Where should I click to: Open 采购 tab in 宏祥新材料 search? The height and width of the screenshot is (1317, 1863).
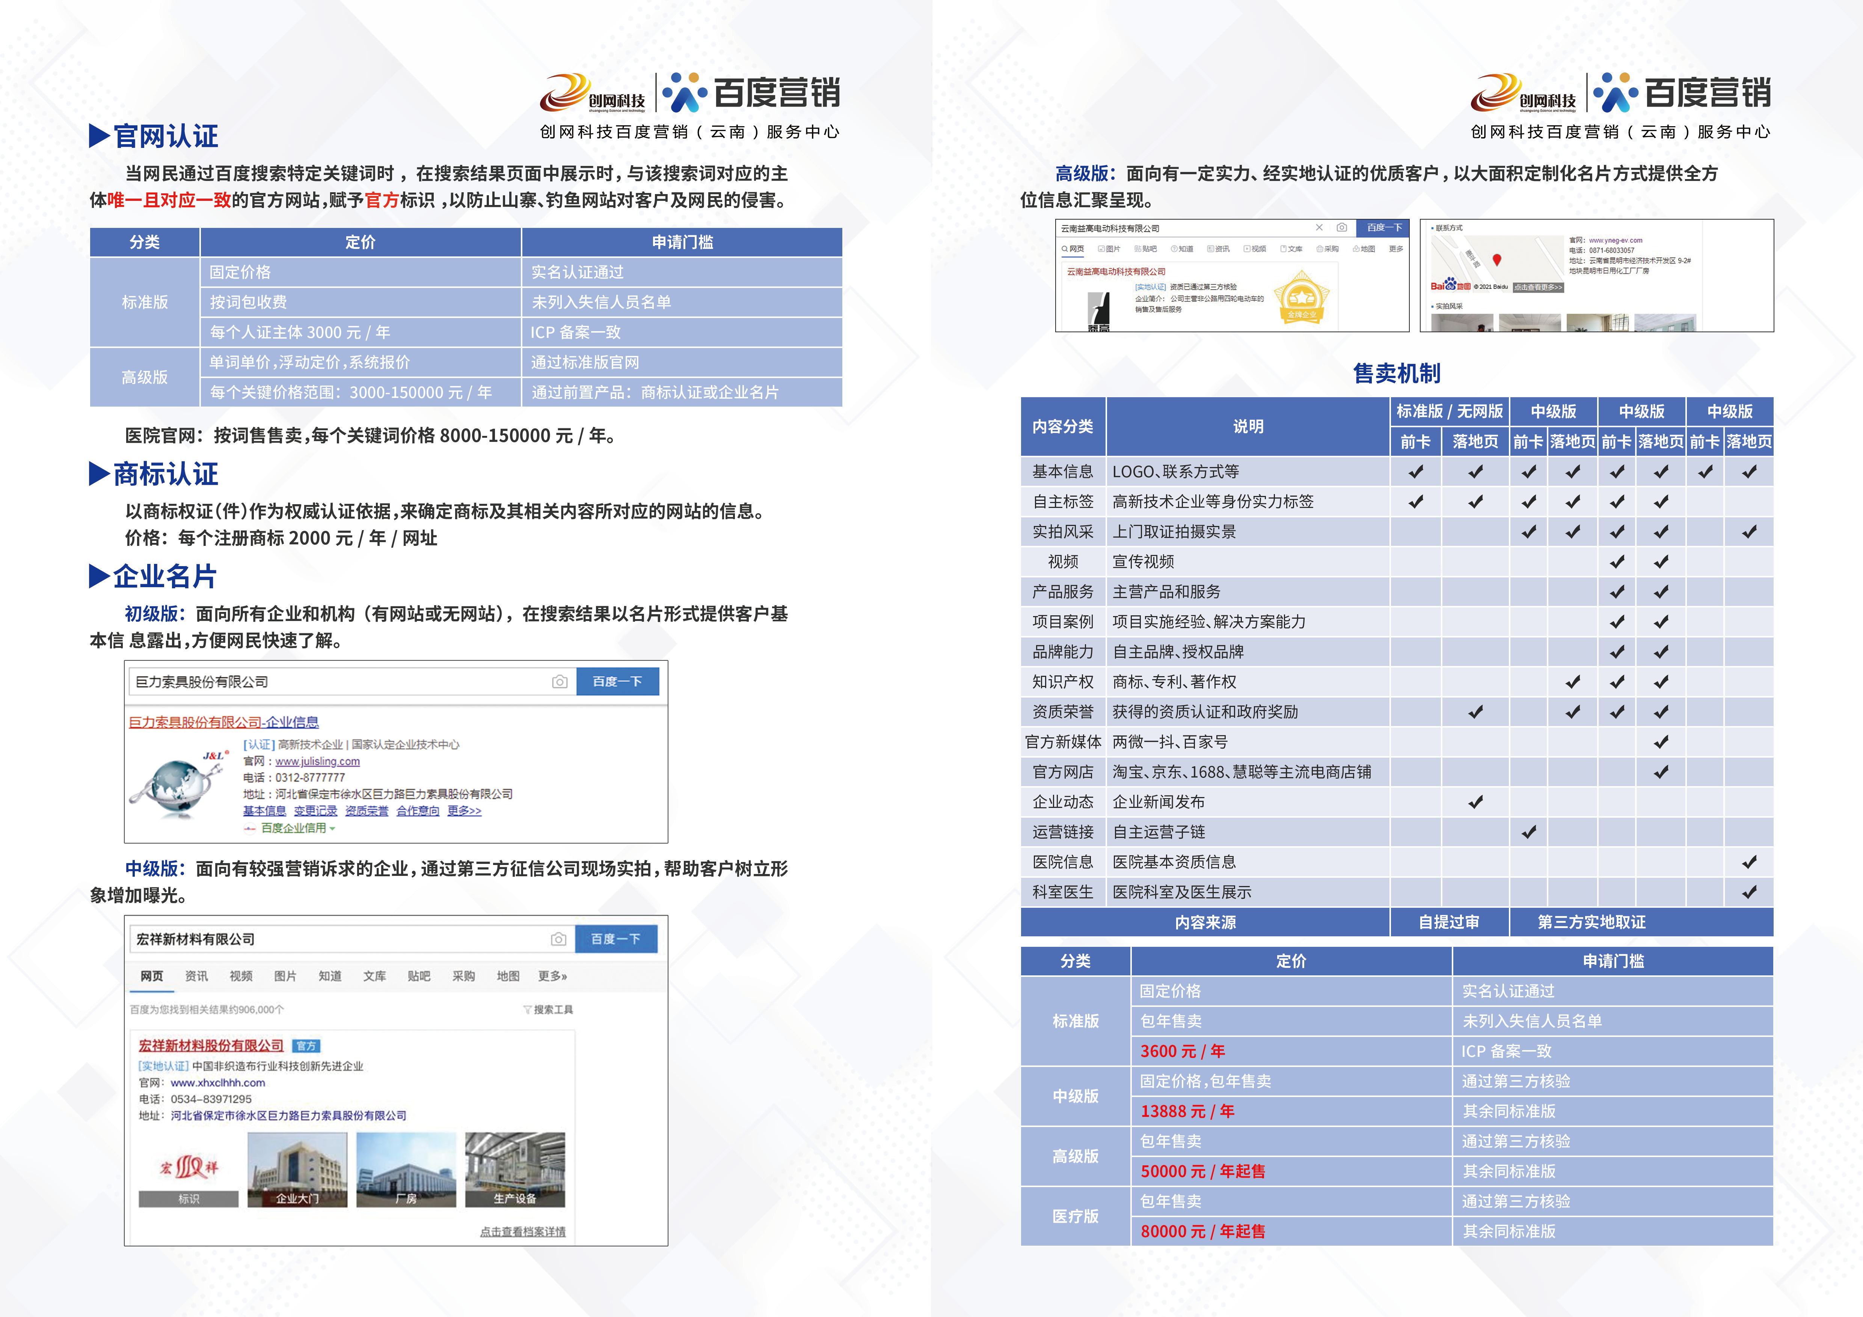click(463, 976)
